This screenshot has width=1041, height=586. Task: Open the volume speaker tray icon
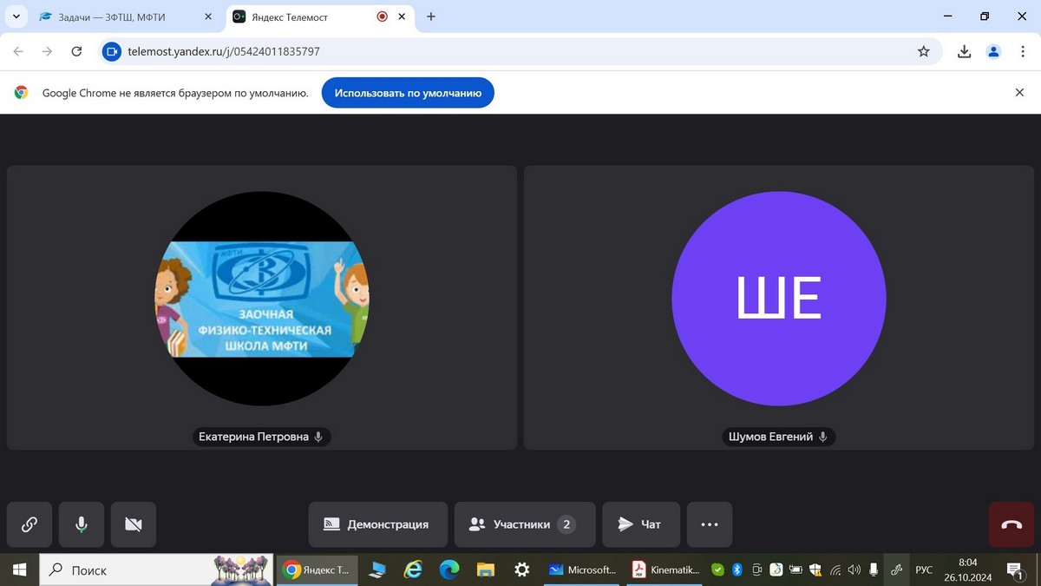coord(854,570)
